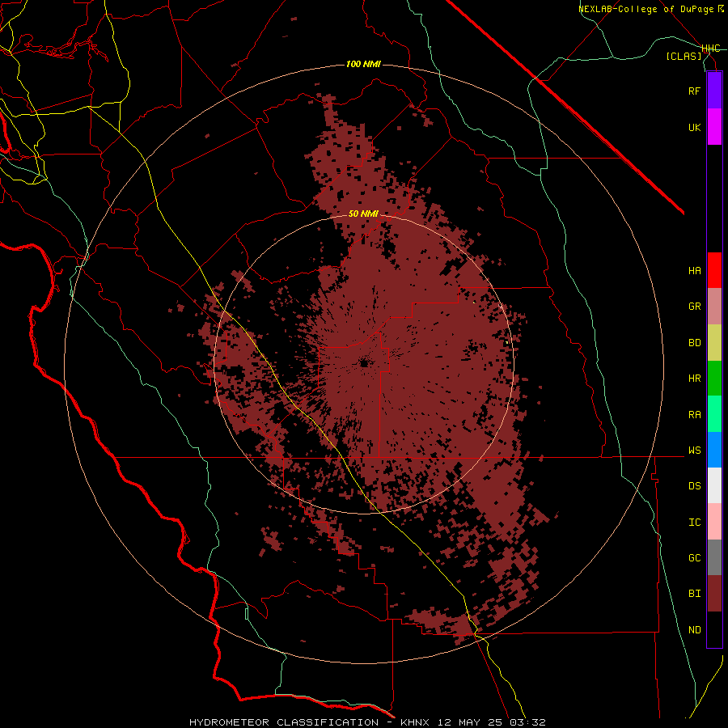Click the WS blue legend swatch
728x728 pixels.
tap(714, 450)
